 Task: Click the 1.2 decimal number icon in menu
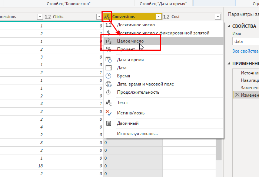click(109, 25)
